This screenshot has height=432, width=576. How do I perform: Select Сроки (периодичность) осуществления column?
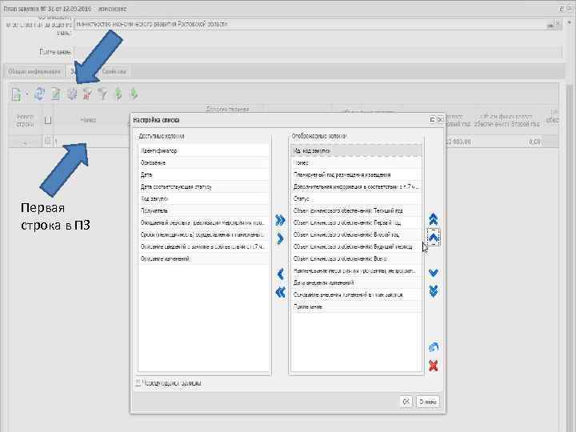[204, 234]
